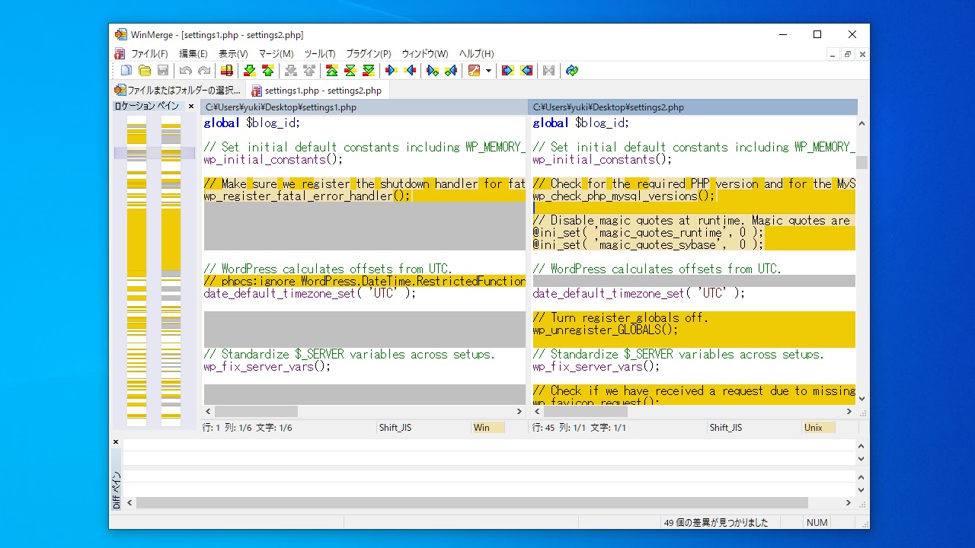The width and height of the screenshot is (975, 548).
Task: Undo the last change
Action: 186,71
